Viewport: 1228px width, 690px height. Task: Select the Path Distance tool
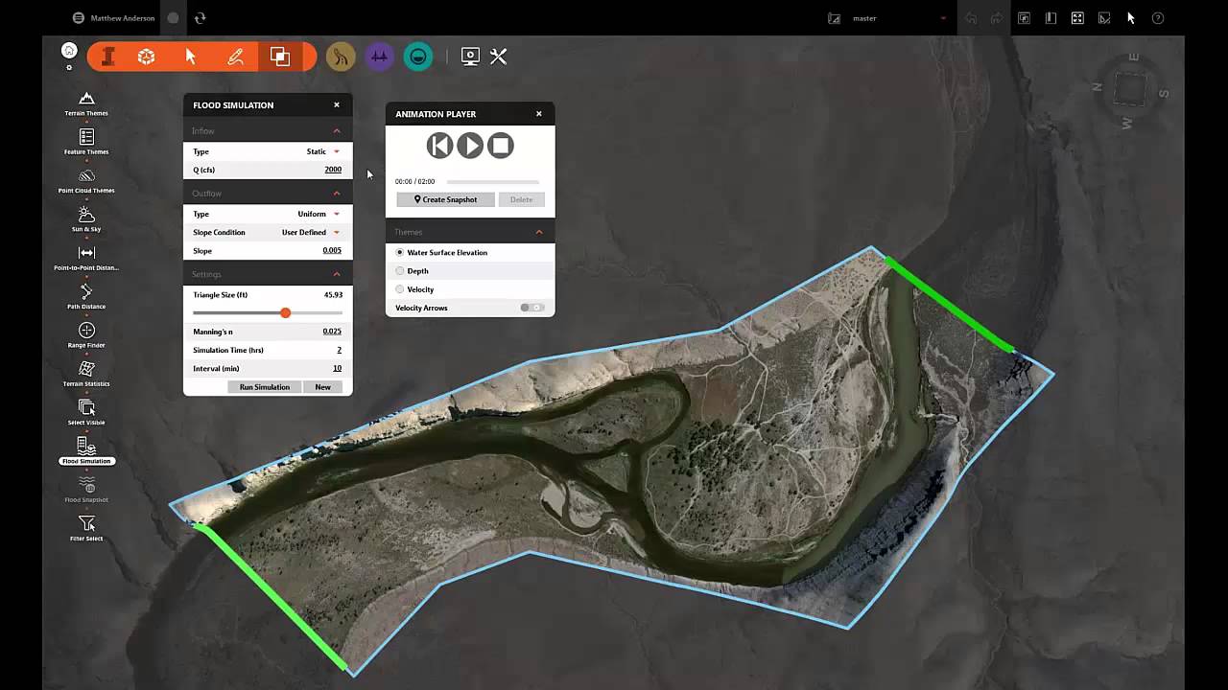click(x=86, y=296)
